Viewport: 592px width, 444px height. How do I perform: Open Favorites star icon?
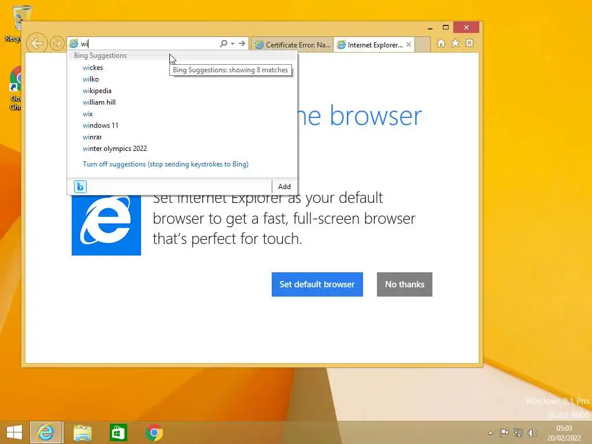(456, 43)
